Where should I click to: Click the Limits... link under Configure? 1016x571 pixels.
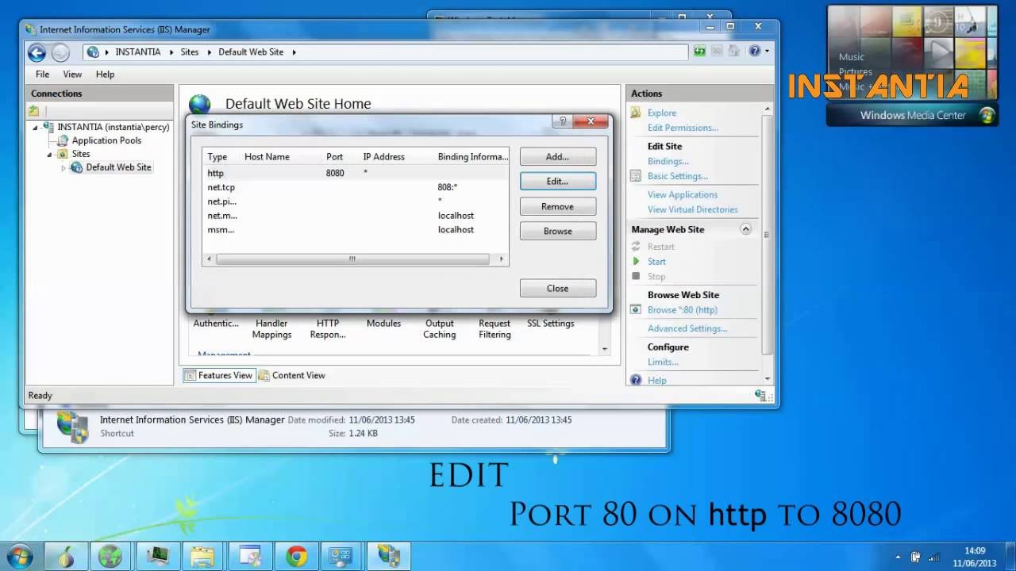[663, 362]
